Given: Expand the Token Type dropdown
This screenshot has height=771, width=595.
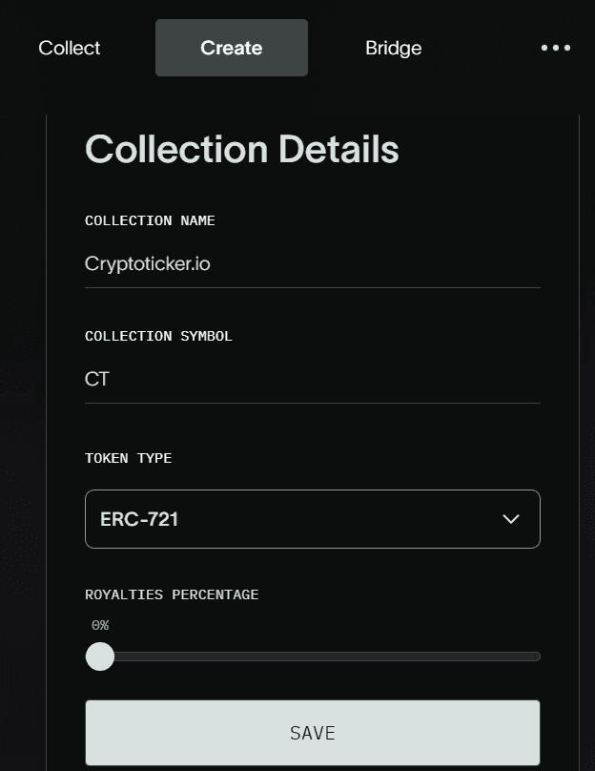Looking at the screenshot, I should [313, 519].
